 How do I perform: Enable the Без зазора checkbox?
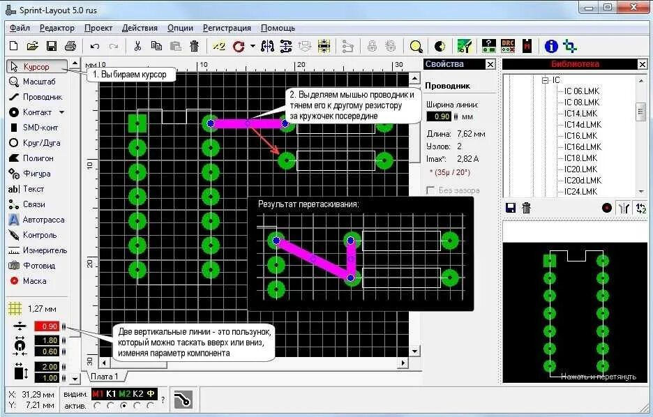coord(430,190)
